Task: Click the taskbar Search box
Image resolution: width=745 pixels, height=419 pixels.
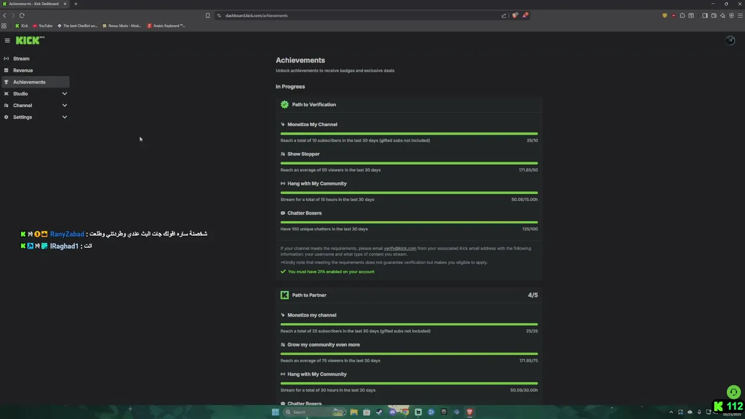Action: 314,412
